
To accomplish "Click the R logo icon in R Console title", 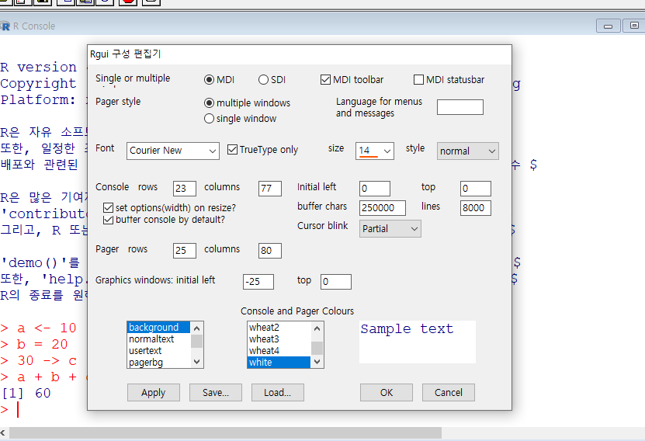I will 5,26.
